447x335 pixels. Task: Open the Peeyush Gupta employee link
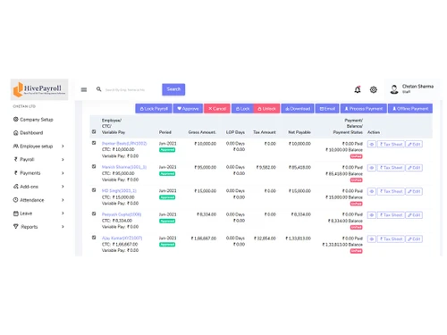(x=122, y=214)
